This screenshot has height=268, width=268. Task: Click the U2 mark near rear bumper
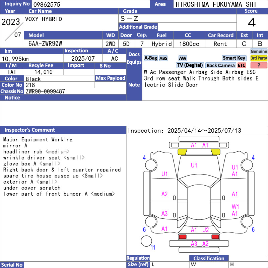(205, 230)
